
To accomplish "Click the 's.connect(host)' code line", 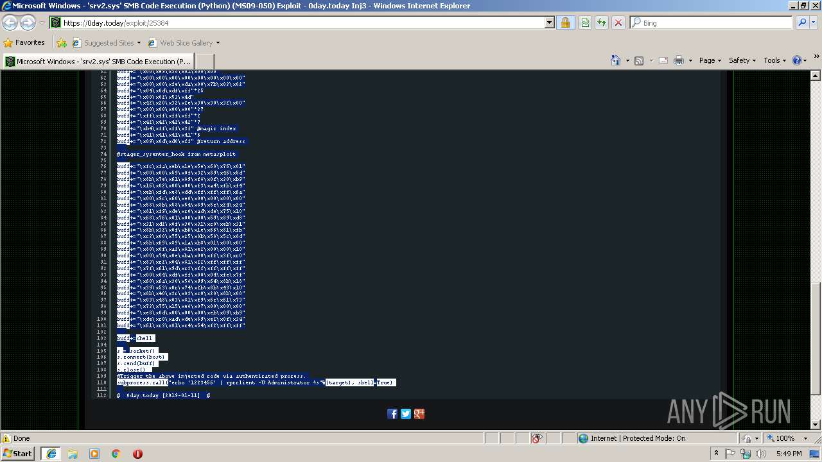I will pos(141,357).
